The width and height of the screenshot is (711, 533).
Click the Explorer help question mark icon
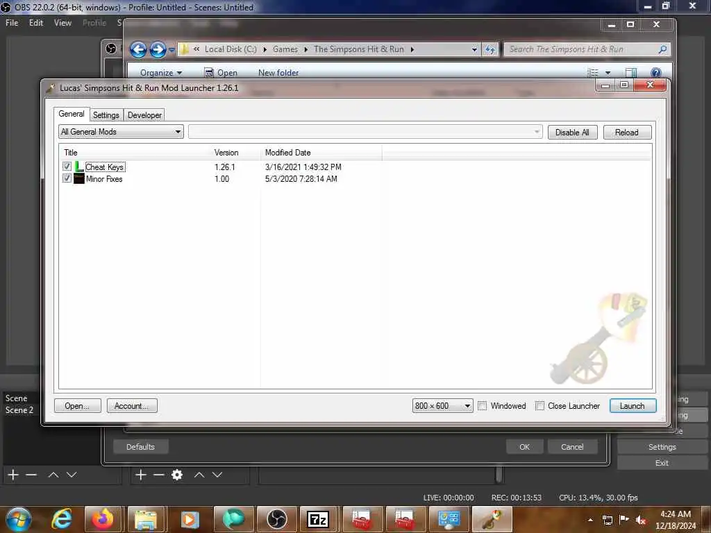(655, 72)
